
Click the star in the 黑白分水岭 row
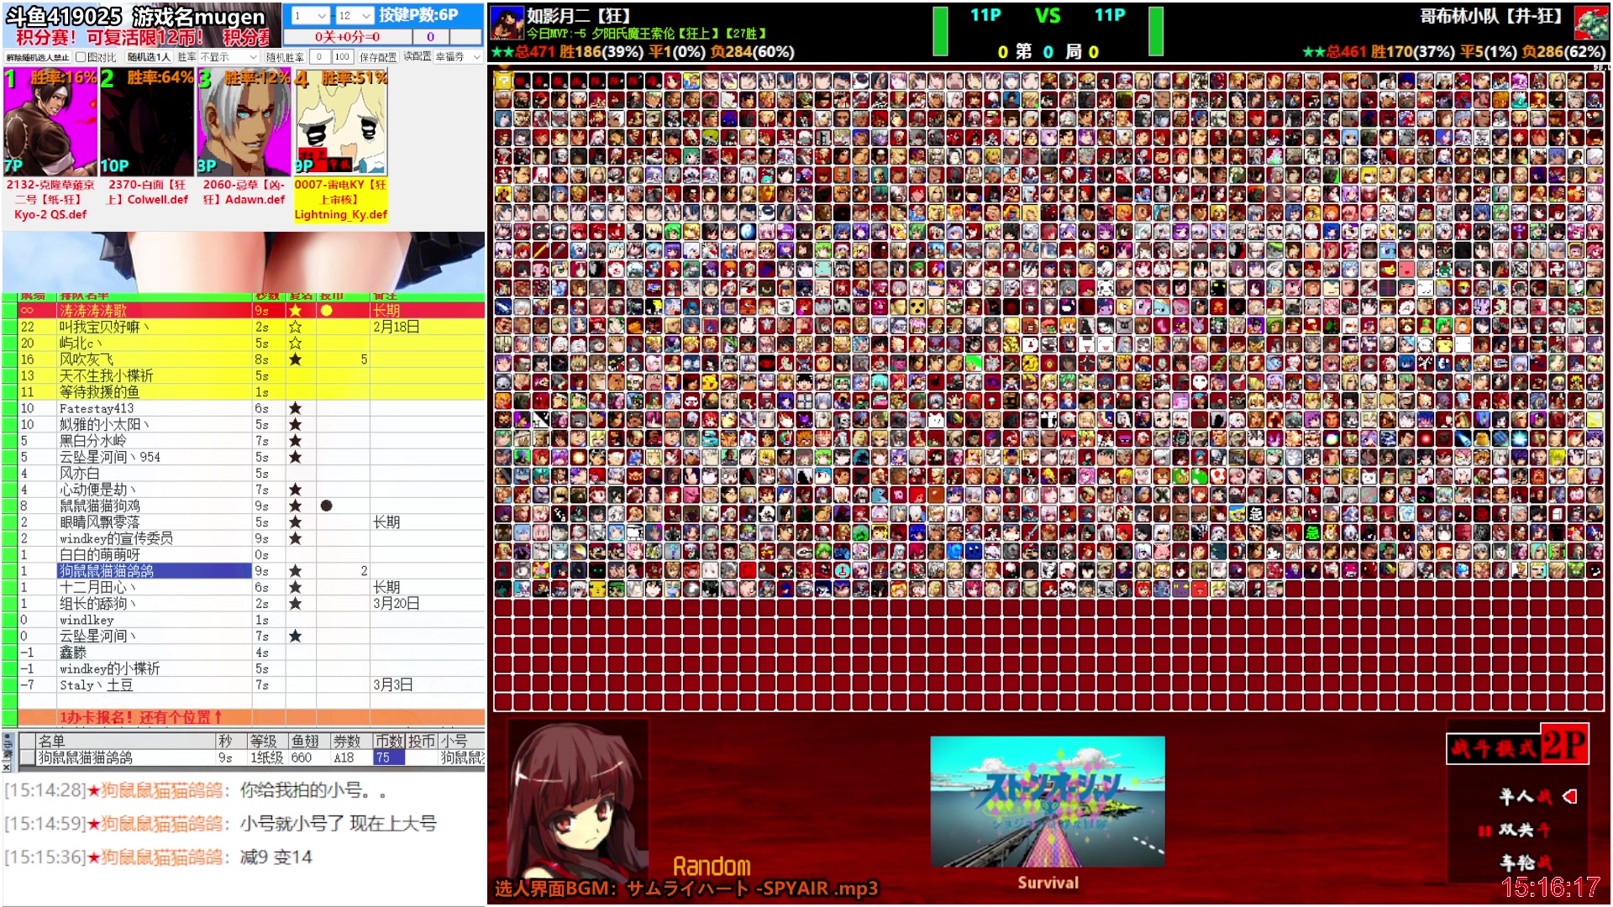pos(295,441)
